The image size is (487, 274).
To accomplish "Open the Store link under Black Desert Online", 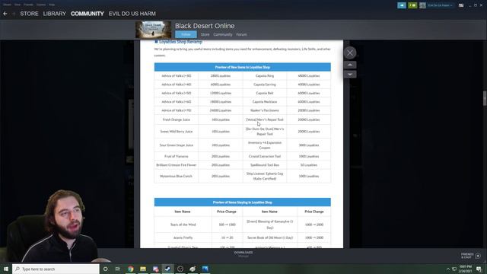I will coord(205,34).
